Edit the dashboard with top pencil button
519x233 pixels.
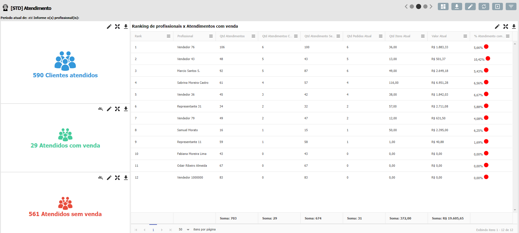470,6
